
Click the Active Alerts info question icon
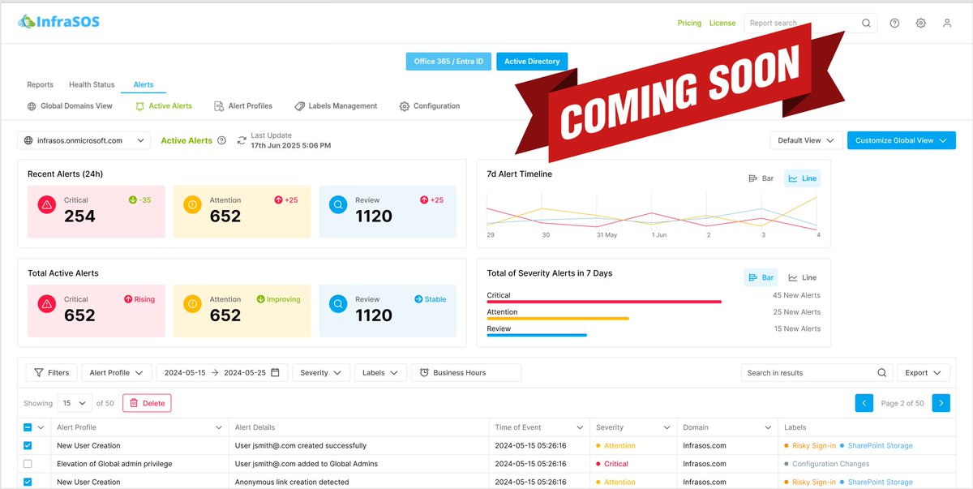(x=221, y=140)
